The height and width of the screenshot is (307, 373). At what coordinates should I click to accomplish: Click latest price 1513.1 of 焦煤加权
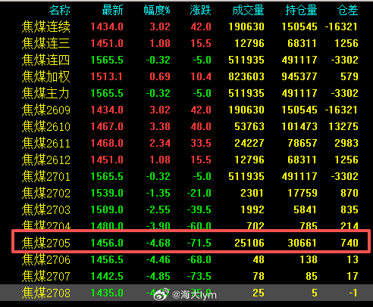(x=106, y=76)
